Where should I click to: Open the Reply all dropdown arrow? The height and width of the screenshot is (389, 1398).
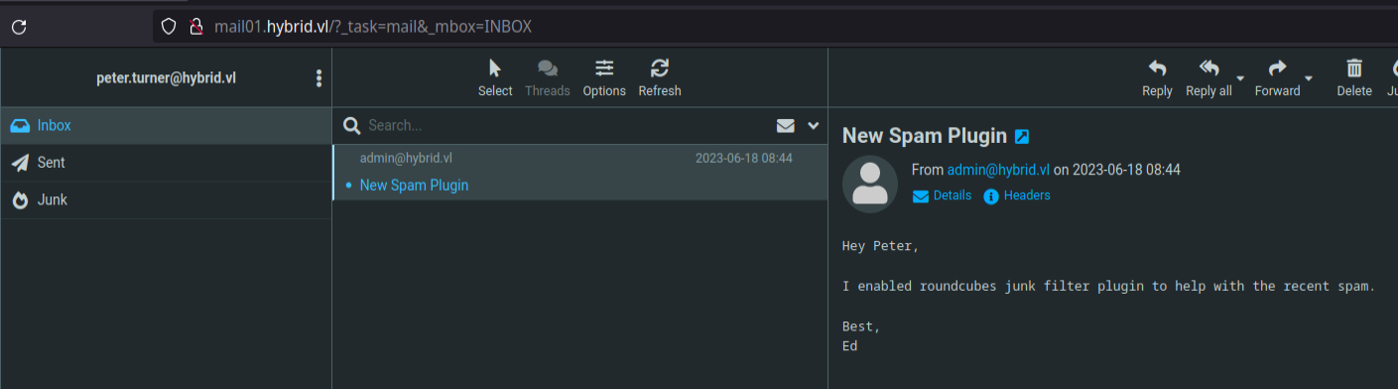[x=1240, y=77]
